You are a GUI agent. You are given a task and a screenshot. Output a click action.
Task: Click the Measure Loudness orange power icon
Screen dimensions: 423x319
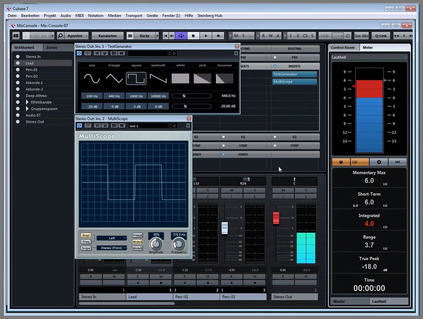tap(341, 162)
